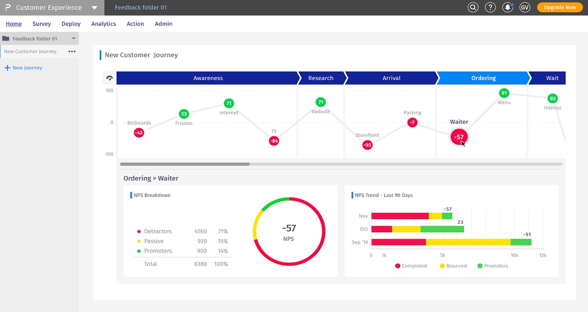The image size is (588, 312).
Task: Click the Billboards touchpoint marker -42
Action: pos(139,133)
